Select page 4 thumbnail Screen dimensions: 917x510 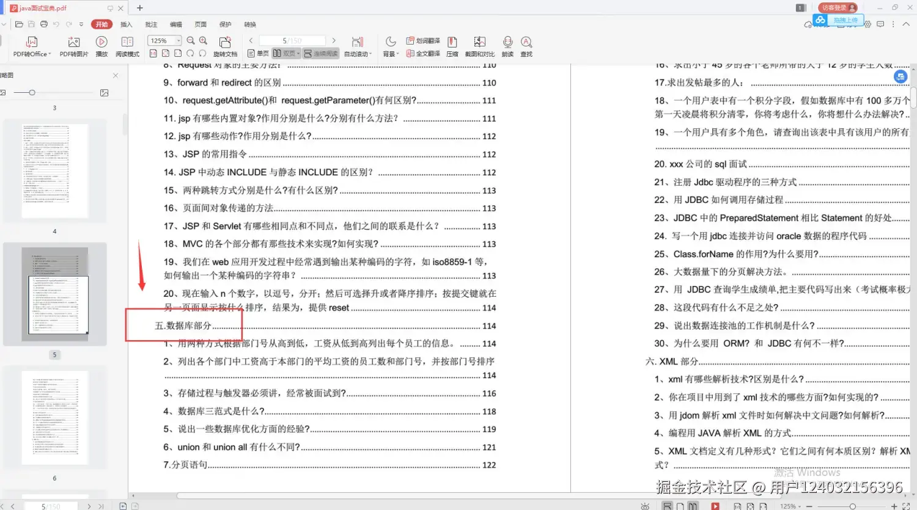(x=55, y=170)
